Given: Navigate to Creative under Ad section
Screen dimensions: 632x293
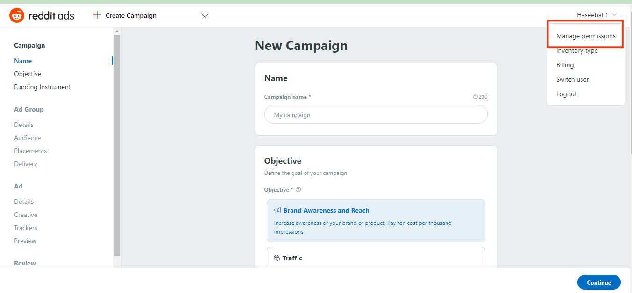Looking at the screenshot, I should click(x=25, y=215).
